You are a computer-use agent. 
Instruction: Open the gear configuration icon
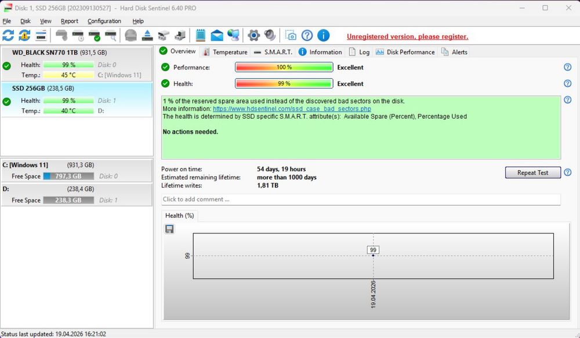coord(254,35)
